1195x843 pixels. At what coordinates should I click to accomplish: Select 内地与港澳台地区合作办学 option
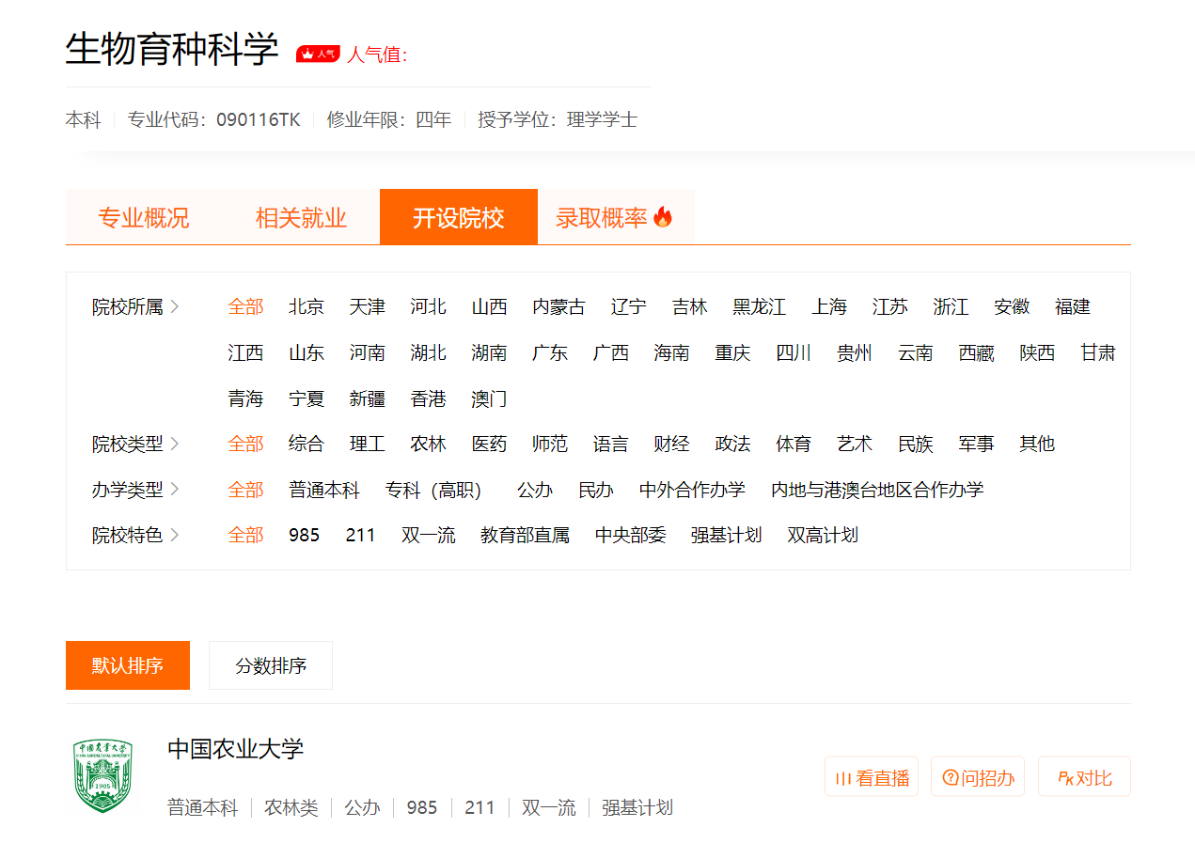(x=877, y=490)
